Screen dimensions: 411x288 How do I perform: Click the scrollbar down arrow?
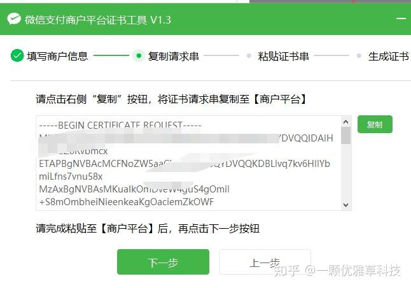[x=345, y=205]
